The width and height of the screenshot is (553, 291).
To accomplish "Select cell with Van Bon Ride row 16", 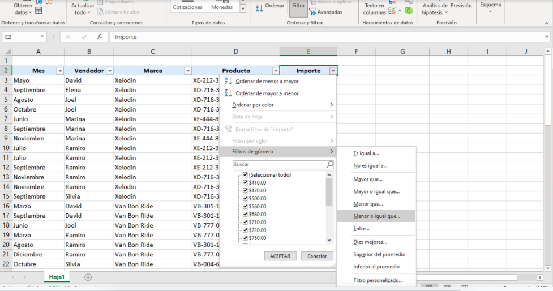I will [153, 206].
